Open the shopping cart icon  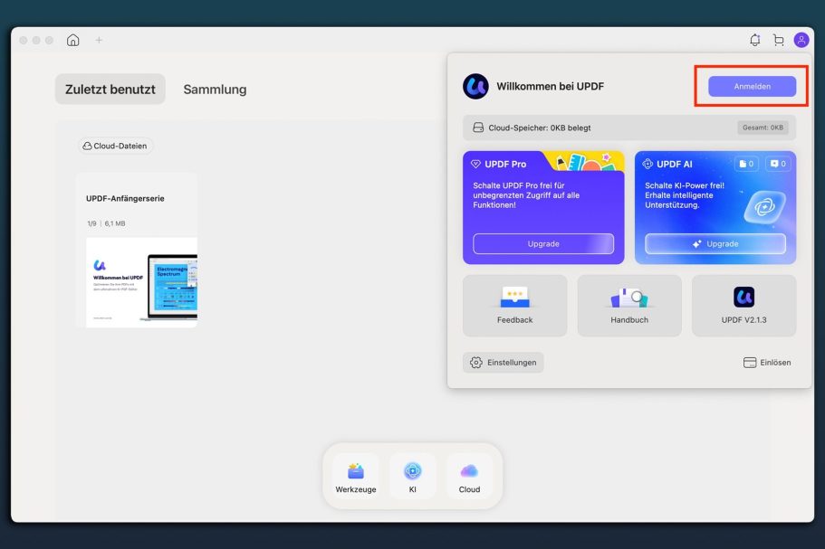point(778,40)
